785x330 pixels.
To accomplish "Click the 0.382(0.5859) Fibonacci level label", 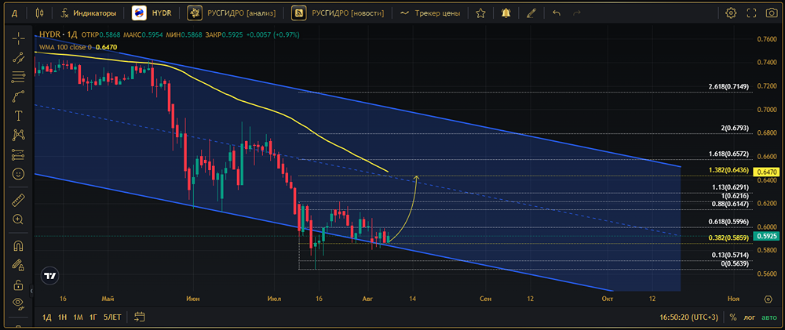I will click(x=728, y=238).
